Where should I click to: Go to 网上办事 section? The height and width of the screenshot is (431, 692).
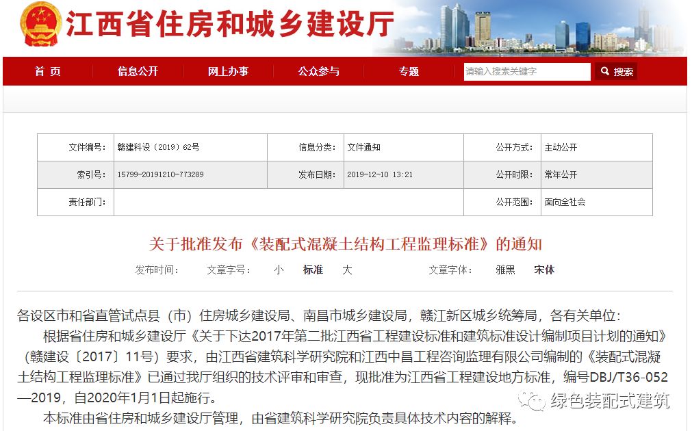pyautogui.click(x=228, y=71)
